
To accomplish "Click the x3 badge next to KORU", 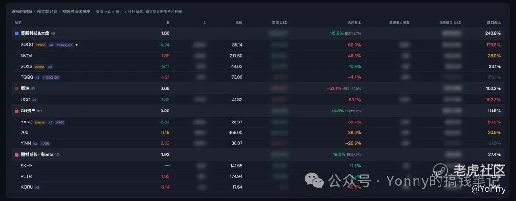I will [x=37, y=187].
